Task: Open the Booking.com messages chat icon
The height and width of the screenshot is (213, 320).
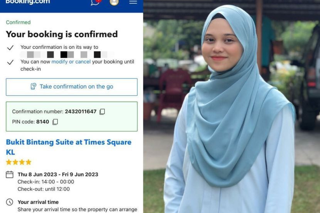Action: pos(96,2)
